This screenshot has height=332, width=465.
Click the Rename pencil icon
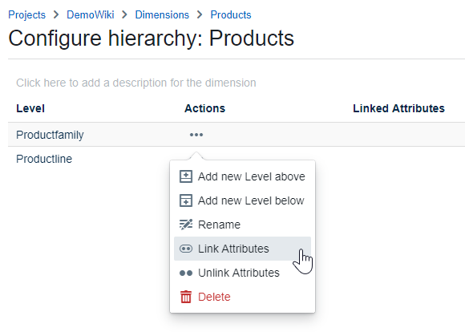pyautogui.click(x=186, y=225)
